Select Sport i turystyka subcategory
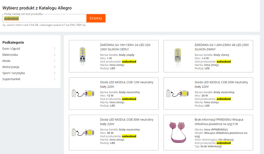Viewport: 264px width, 154px height. coord(13,73)
